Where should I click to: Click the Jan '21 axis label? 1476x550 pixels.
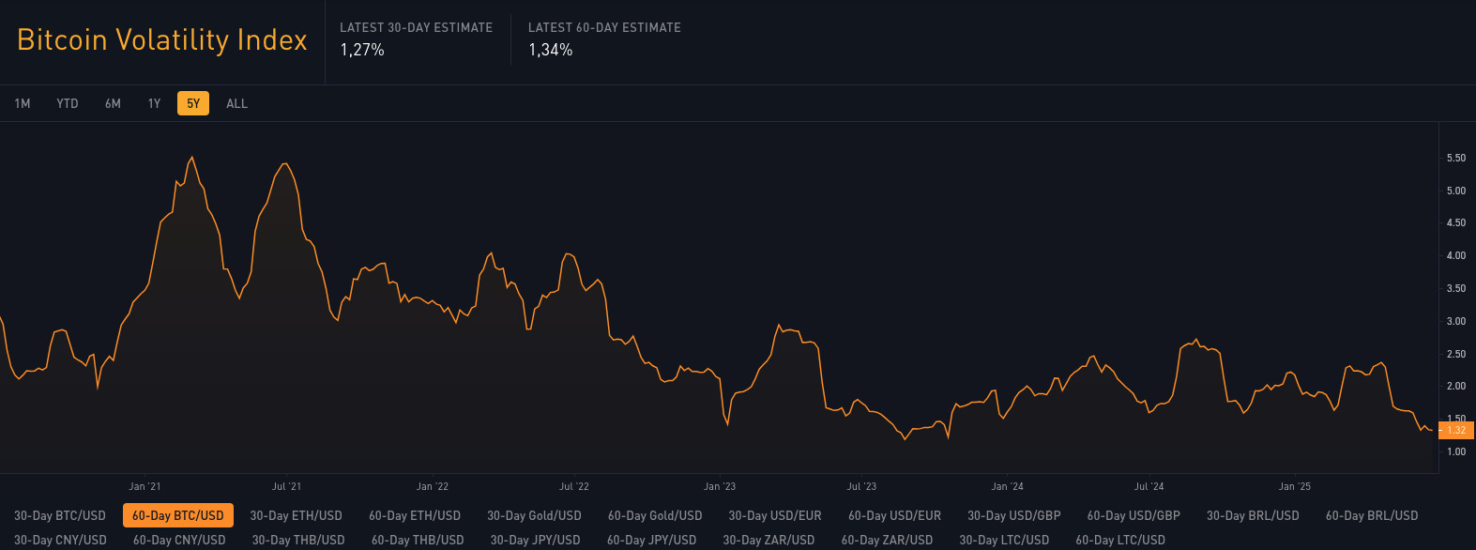click(145, 486)
